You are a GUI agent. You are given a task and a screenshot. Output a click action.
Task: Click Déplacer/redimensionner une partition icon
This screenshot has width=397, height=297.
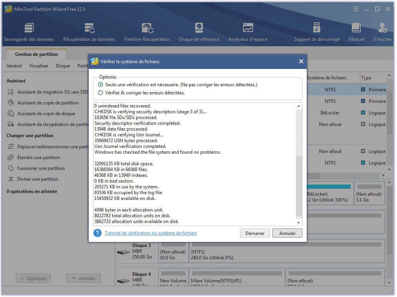[x=11, y=147]
